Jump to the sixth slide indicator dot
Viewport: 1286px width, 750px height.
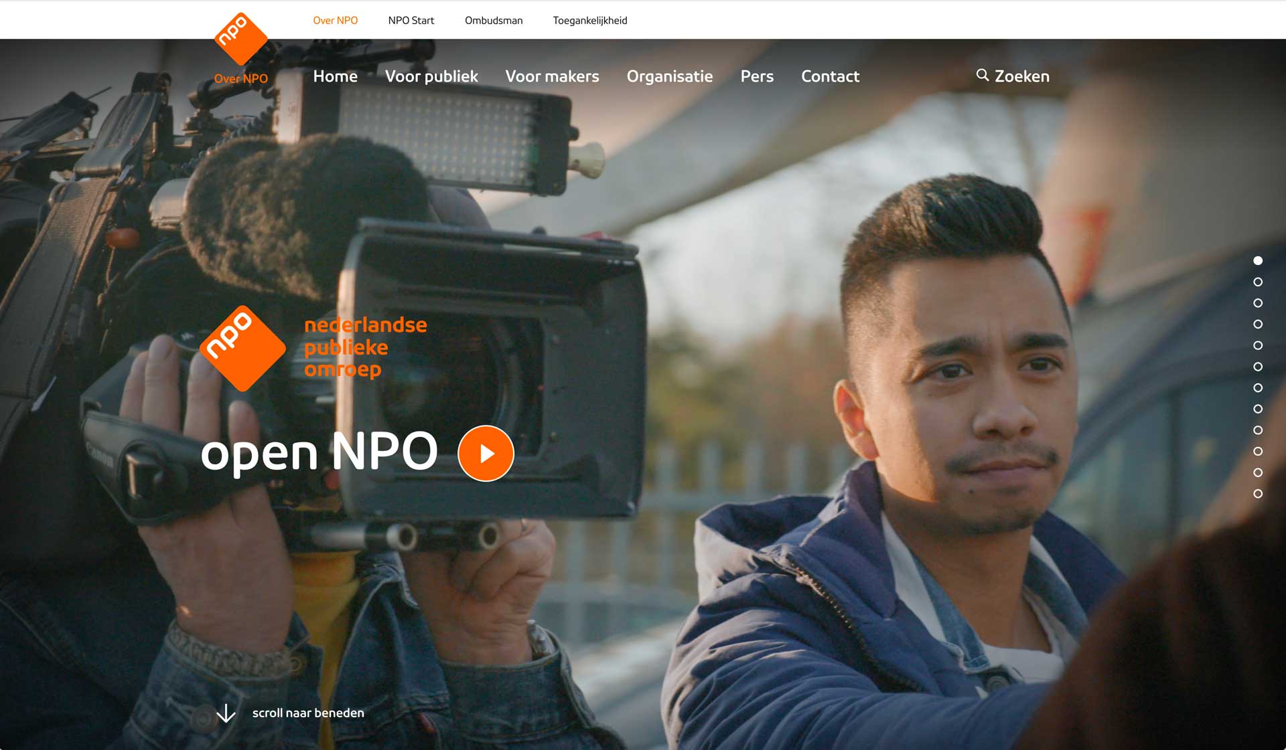[x=1258, y=367]
